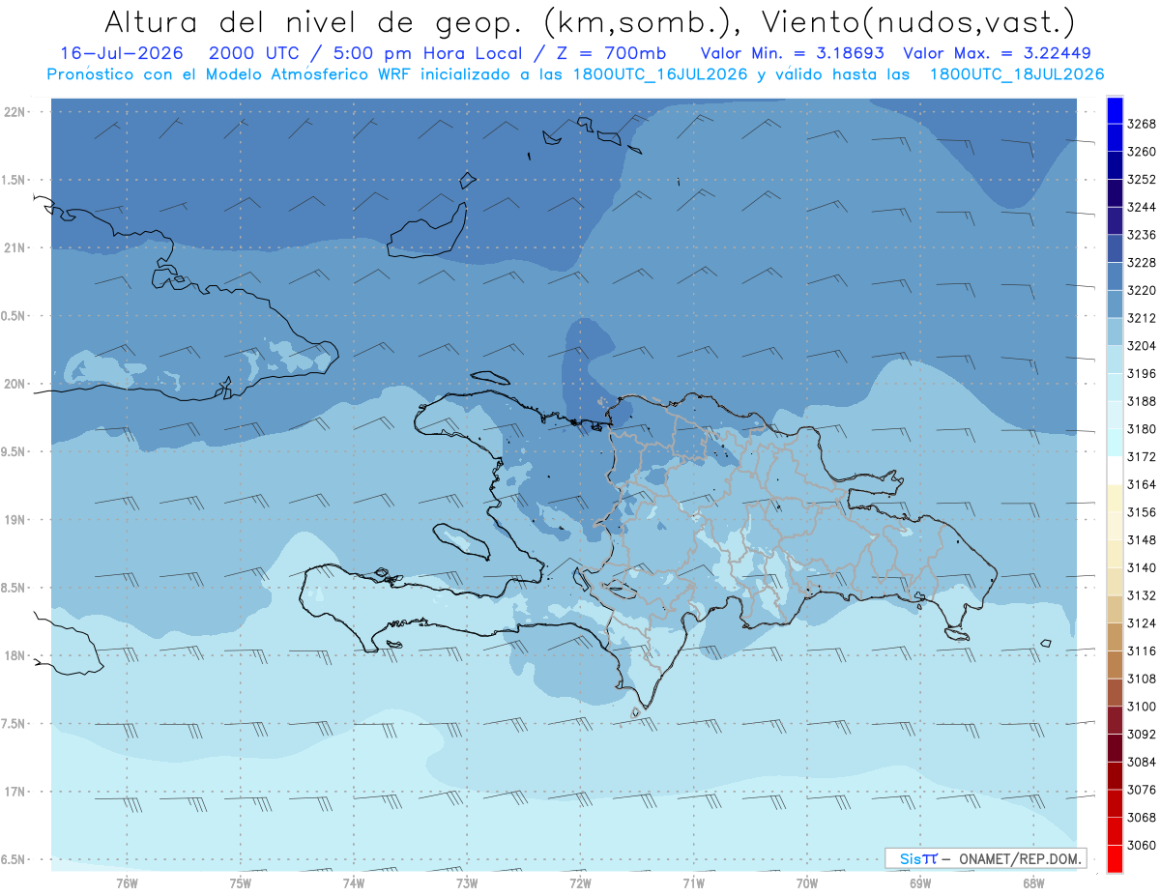Image resolution: width=1160 pixels, height=896 pixels.
Task: Click the longitude axis label "74W"
Action: pyautogui.click(x=353, y=883)
